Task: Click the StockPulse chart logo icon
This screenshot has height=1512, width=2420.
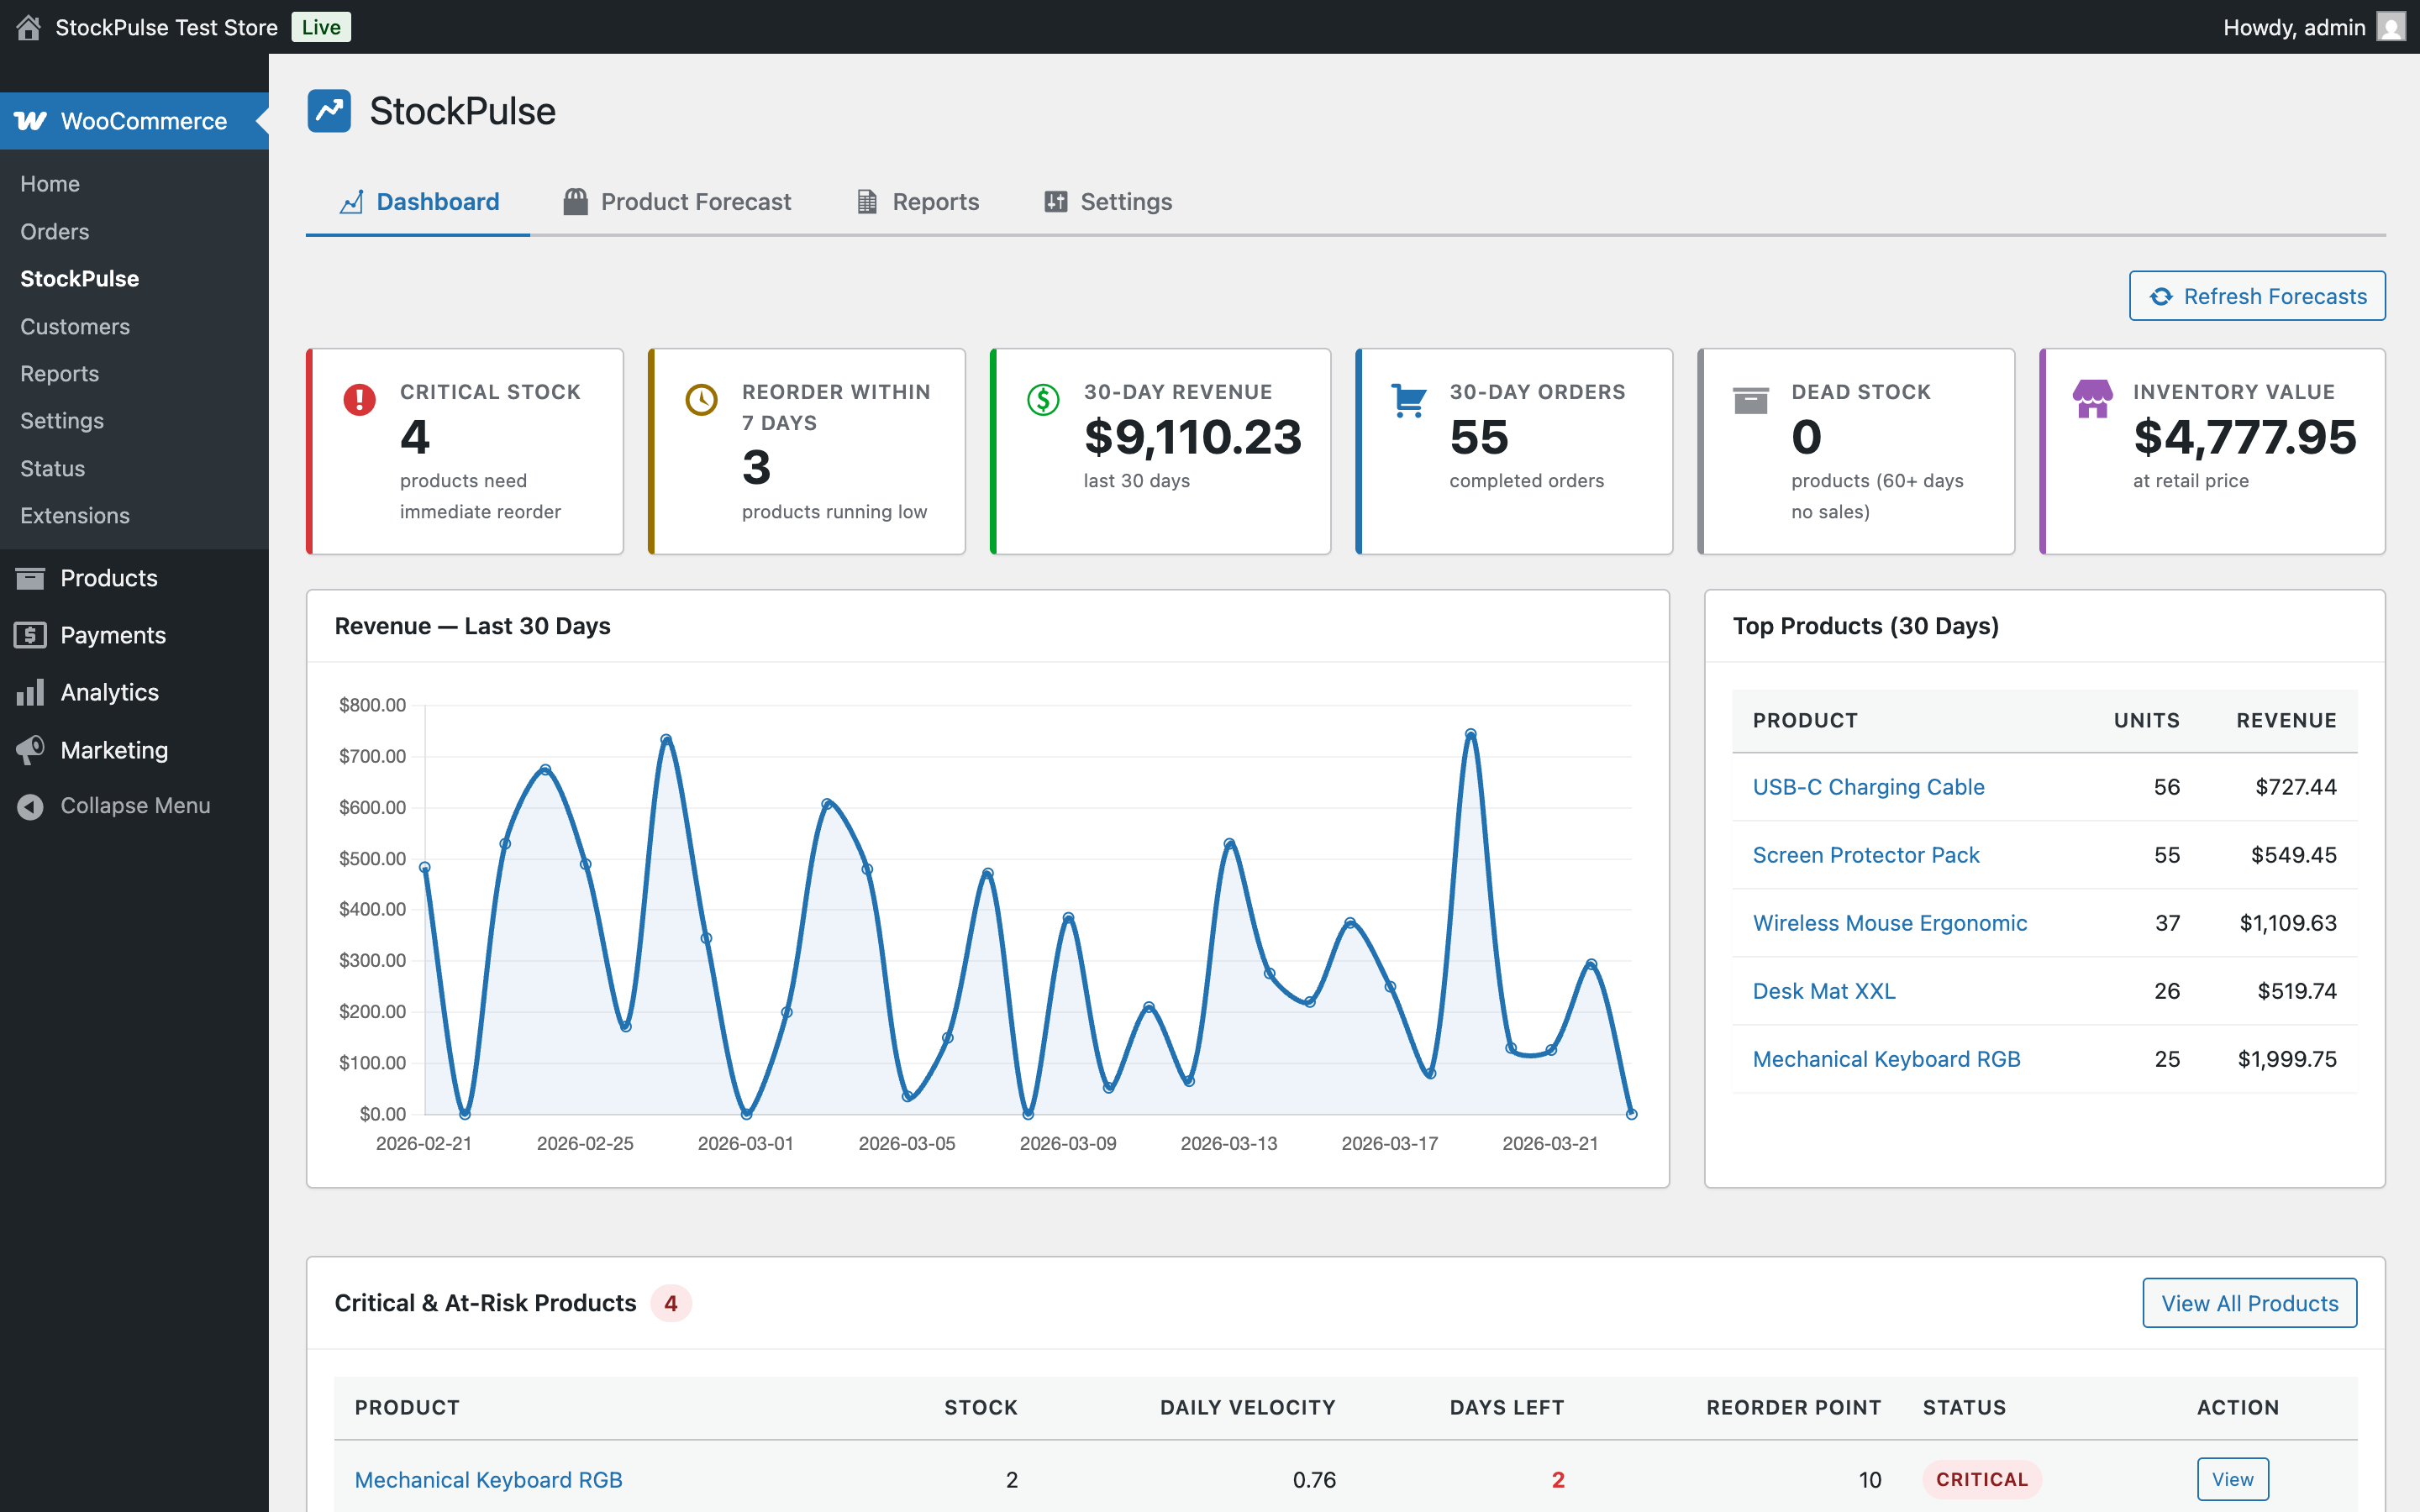Action: pyautogui.click(x=329, y=111)
